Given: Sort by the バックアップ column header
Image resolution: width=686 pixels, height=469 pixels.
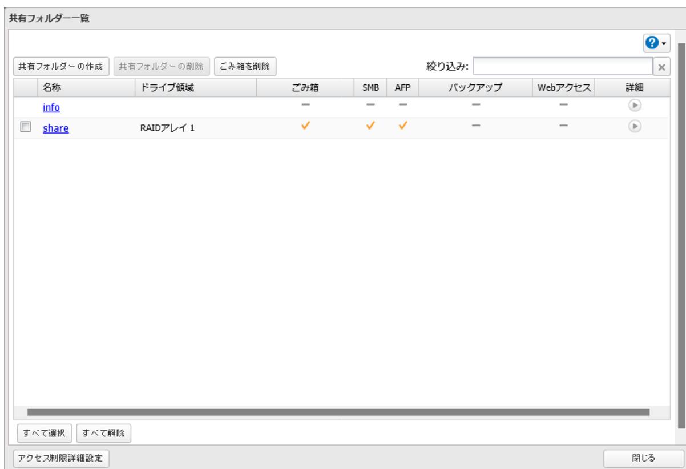Looking at the screenshot, I should tap(477, 87).
